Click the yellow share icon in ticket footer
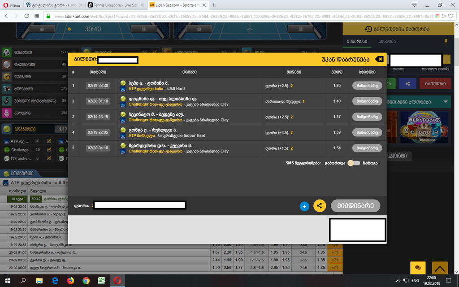This screenshot has width=459, height=287. (x=320, y=205)
